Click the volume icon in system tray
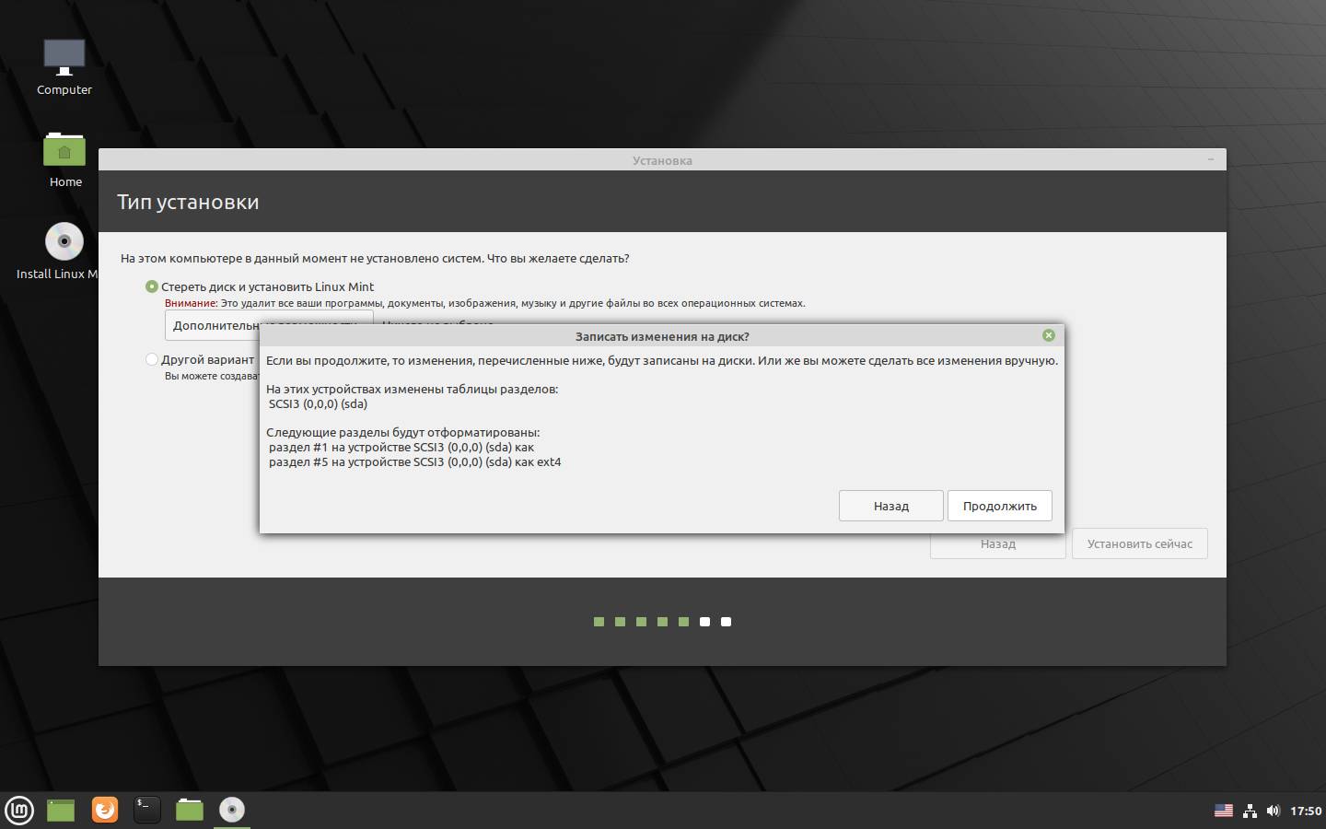The height and width of the screenshot is (829, 1326). (x=1273, y=811)
